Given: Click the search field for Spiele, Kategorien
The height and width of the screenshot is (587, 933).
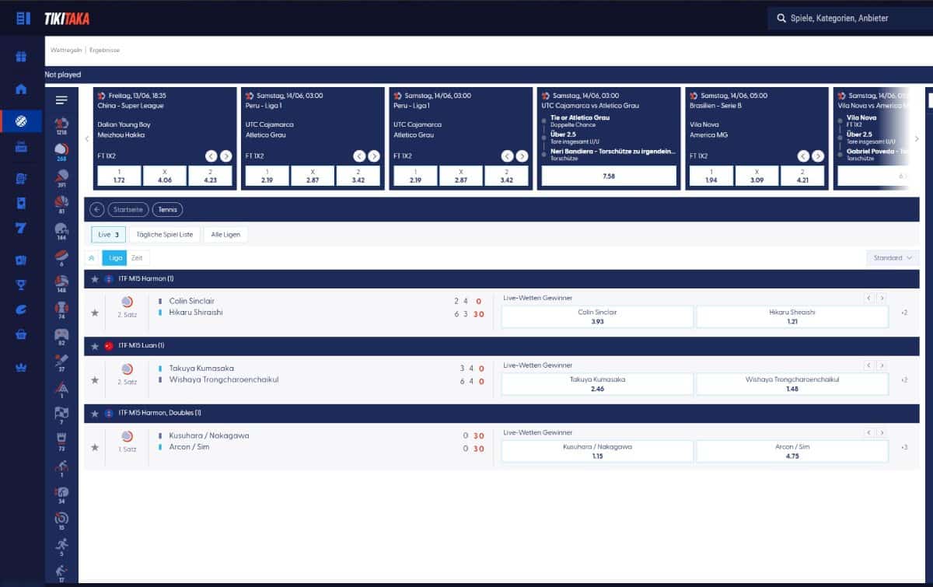Looking at the screenshot, I should point(847,18).
